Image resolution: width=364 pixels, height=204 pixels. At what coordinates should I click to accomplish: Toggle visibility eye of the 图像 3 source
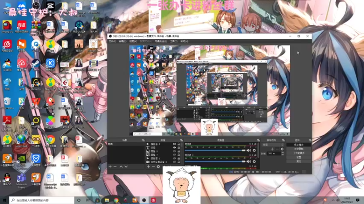pos(174,151)
